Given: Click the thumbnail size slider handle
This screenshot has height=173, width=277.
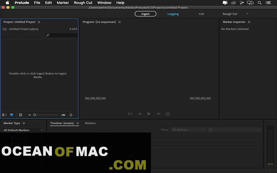Looking at the screenshot, I should (35, 115).
